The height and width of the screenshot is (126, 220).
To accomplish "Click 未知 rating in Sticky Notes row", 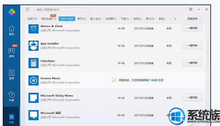I will (169, 98).
